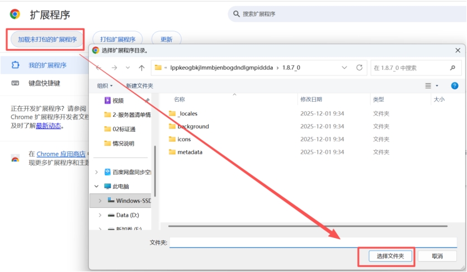Select the metadata folder
The image size is (467, 272).
click(x=190, y=152)
